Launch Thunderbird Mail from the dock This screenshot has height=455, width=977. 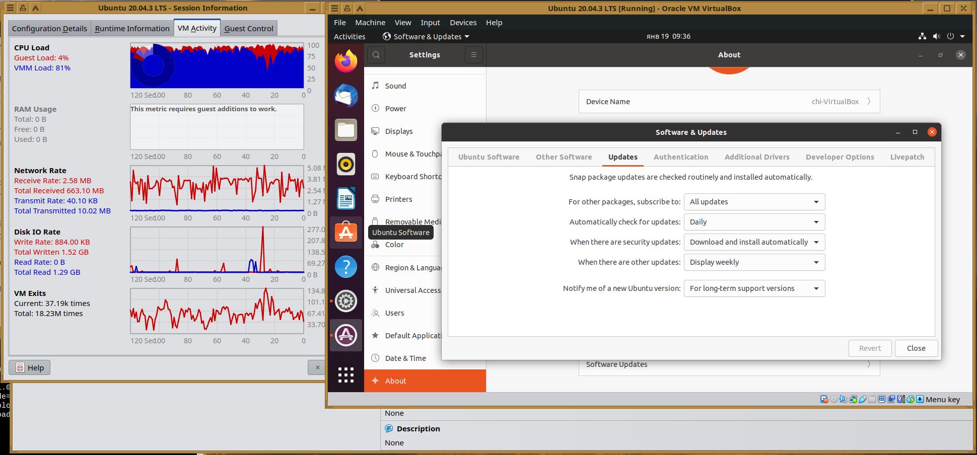coord(346,96)
